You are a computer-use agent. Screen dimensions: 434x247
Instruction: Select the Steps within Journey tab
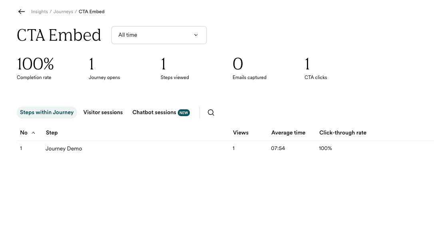pyautogui.click(x=47, y=113)
